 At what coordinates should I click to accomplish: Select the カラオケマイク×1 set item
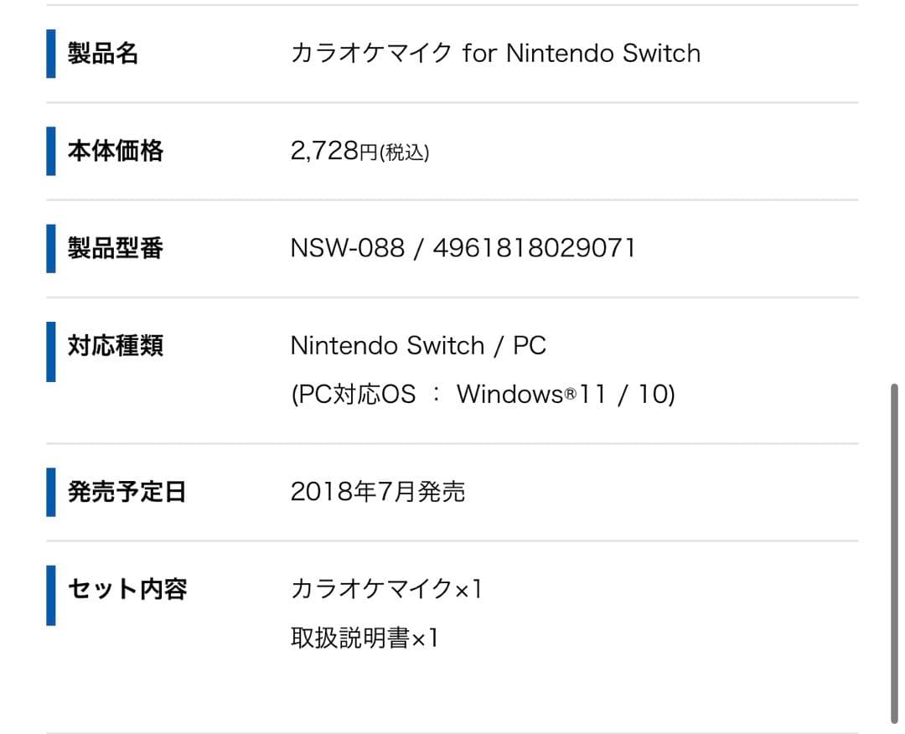[386, 589]
